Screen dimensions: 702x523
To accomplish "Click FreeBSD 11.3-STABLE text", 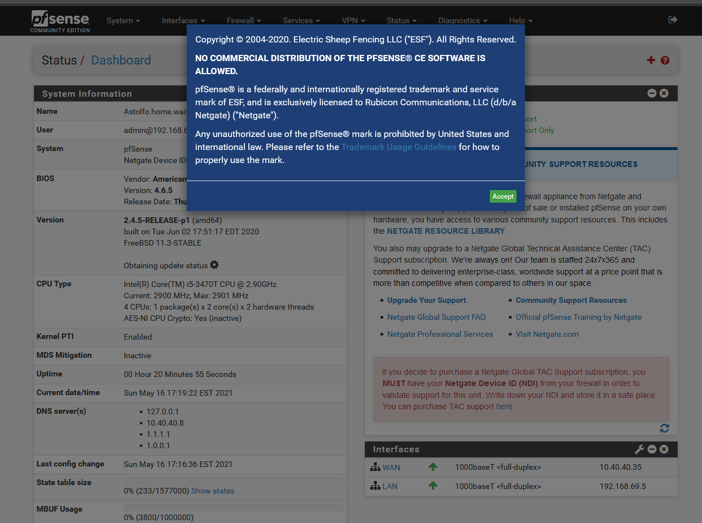I will (x=162, y=243).
